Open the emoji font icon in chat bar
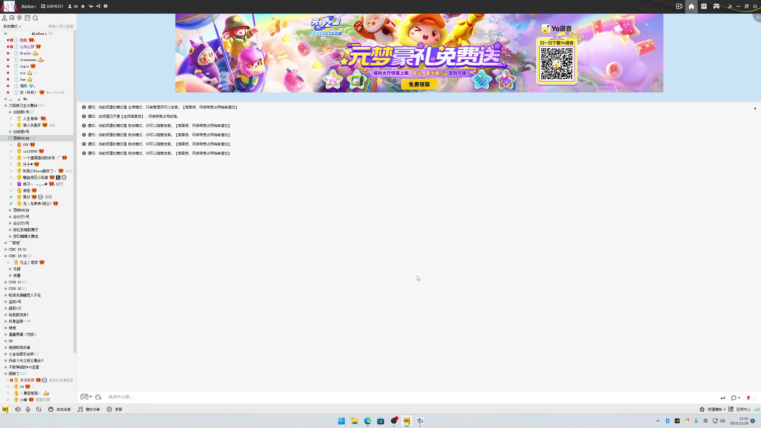761x428 pixels. tap(99, 397)
